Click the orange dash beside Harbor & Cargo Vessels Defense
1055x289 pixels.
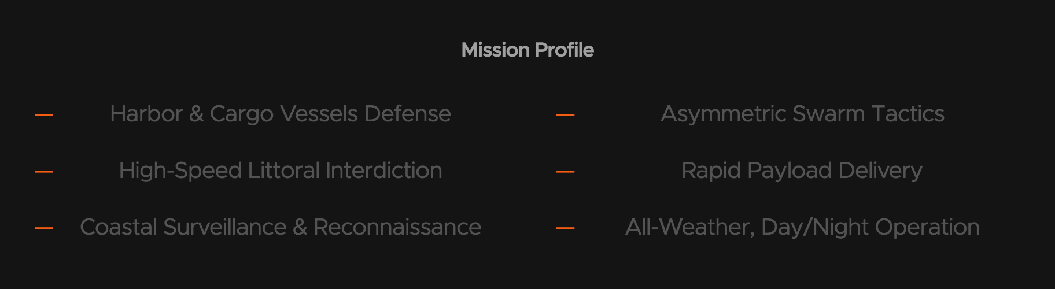tap(44, 115)
